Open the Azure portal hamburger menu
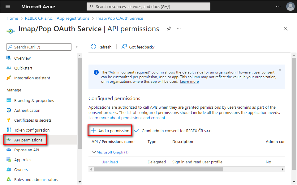Screen dimensions: 297x185 (7, 6)
